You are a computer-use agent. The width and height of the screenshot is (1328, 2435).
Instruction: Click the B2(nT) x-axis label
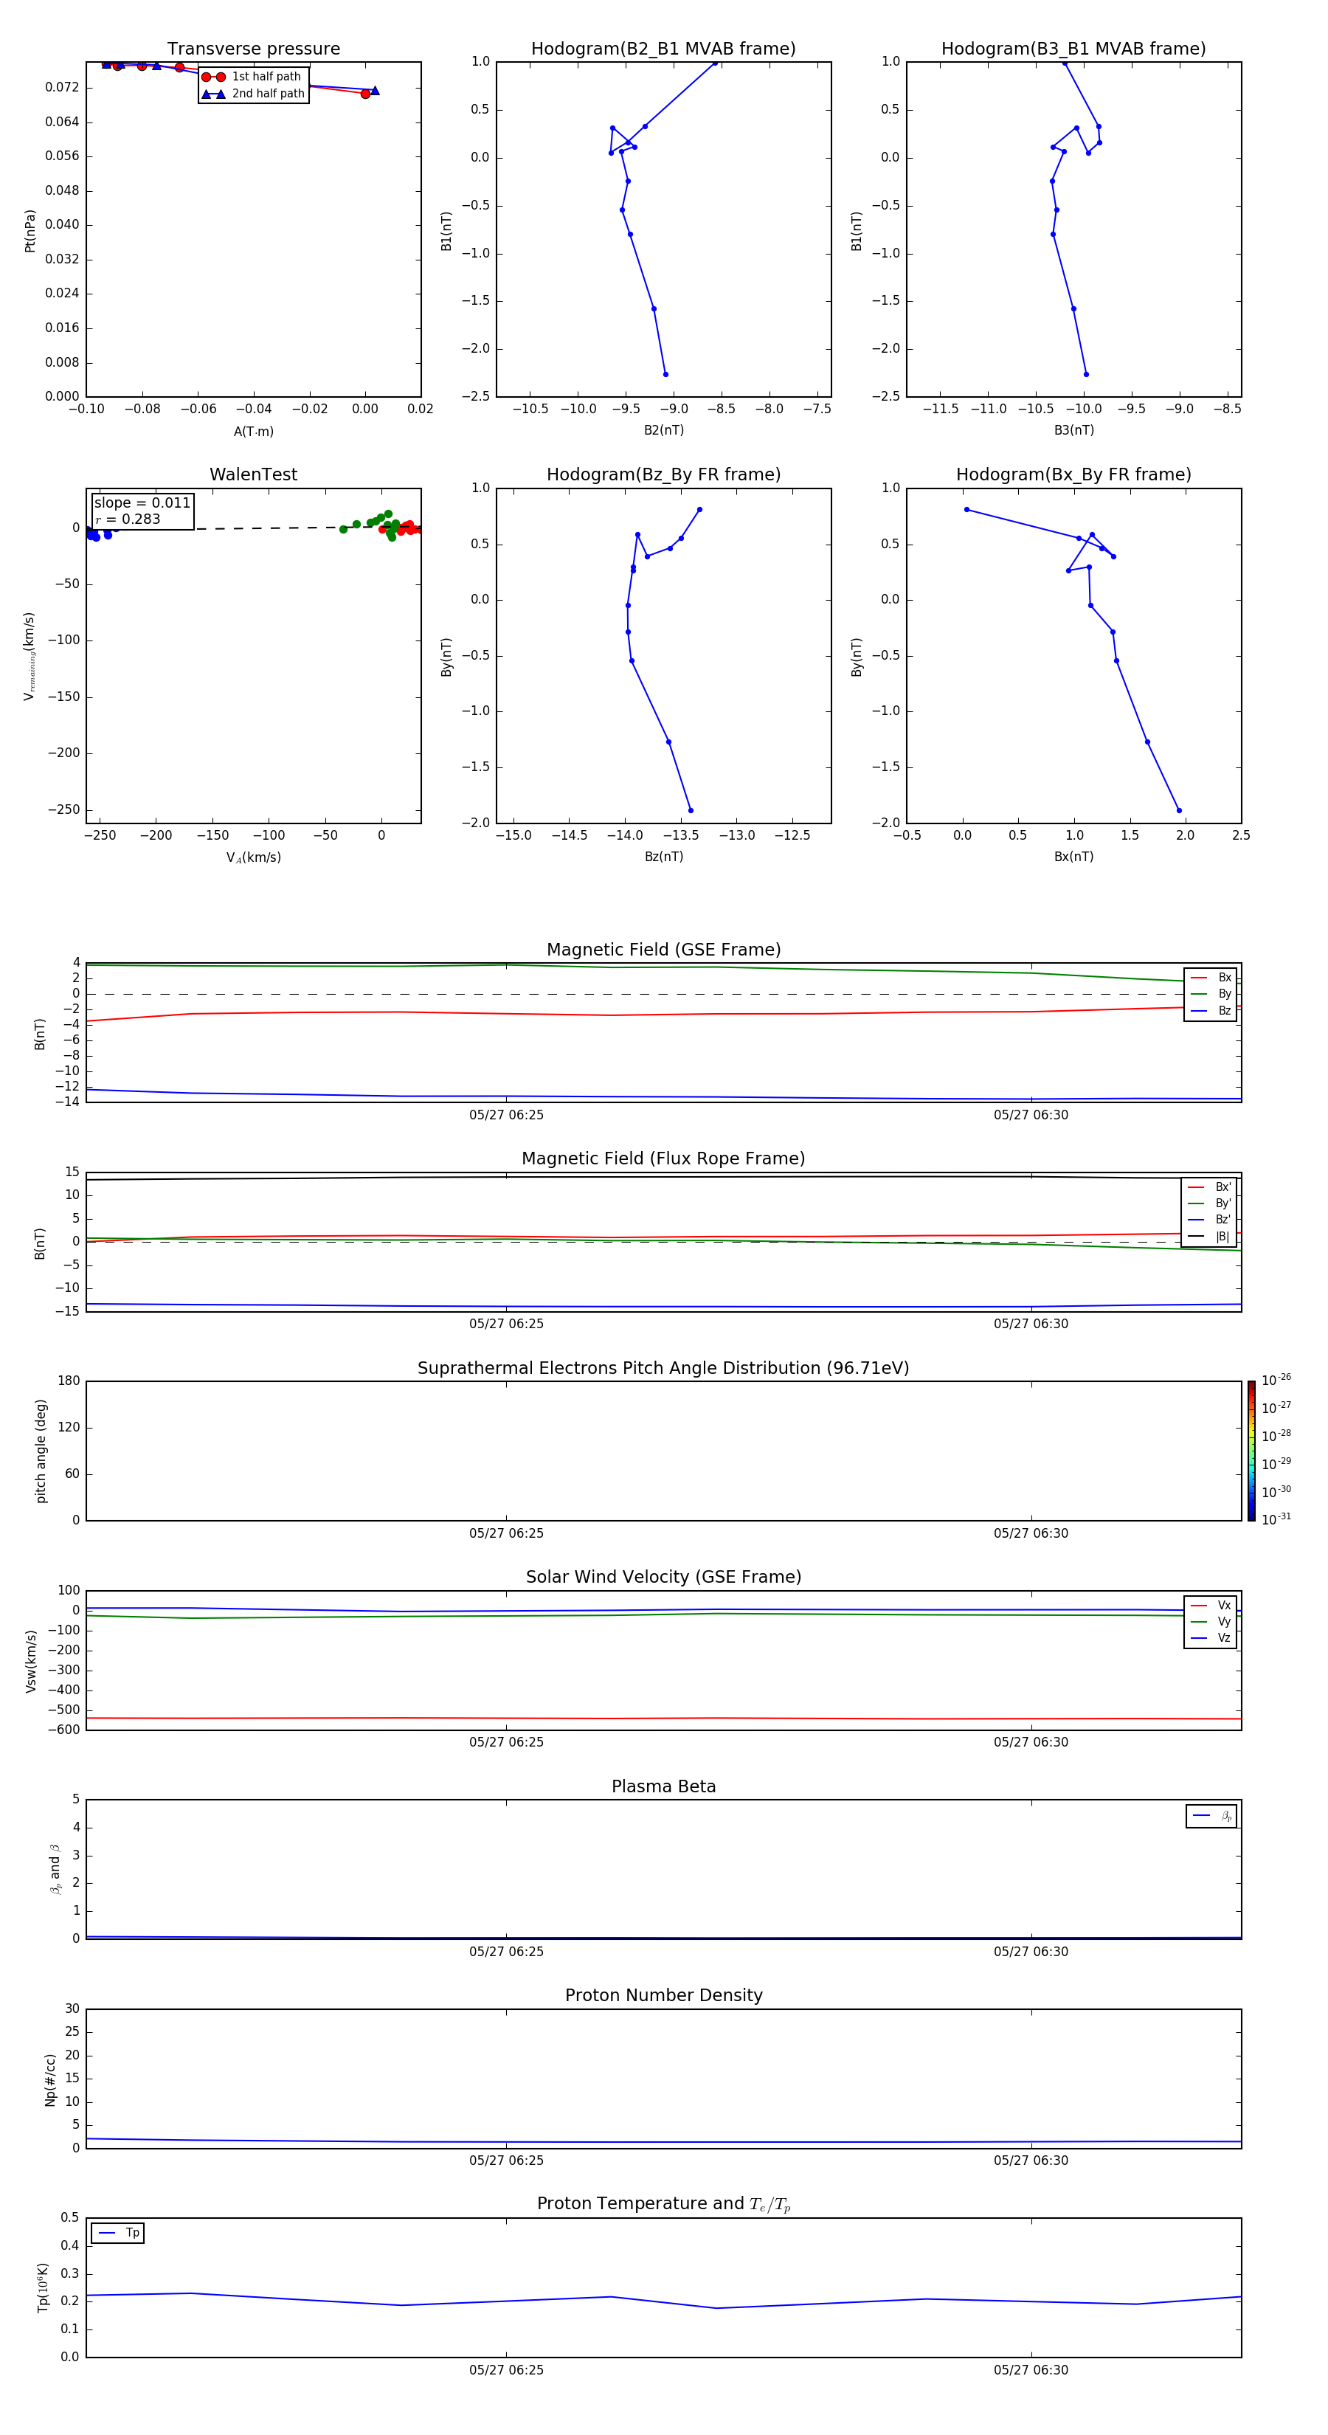(663, 430)
